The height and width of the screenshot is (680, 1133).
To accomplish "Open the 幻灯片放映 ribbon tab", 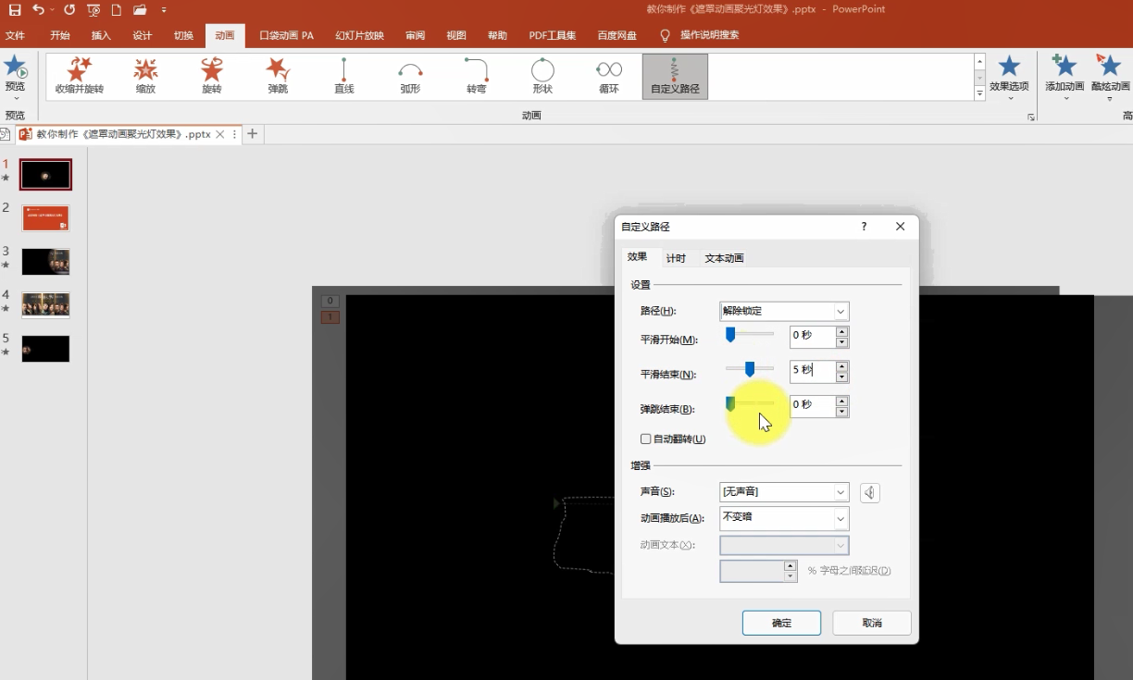I will point(359,36).
